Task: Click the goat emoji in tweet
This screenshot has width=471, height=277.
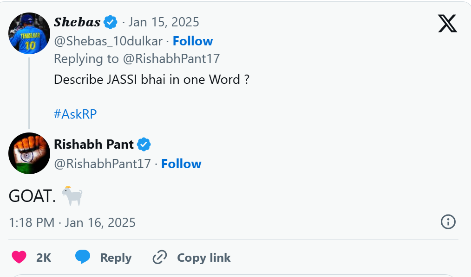Action: [72, 196]
